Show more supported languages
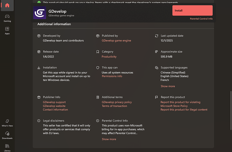Screen dimensions: 232x152 (x=168, y=86)
